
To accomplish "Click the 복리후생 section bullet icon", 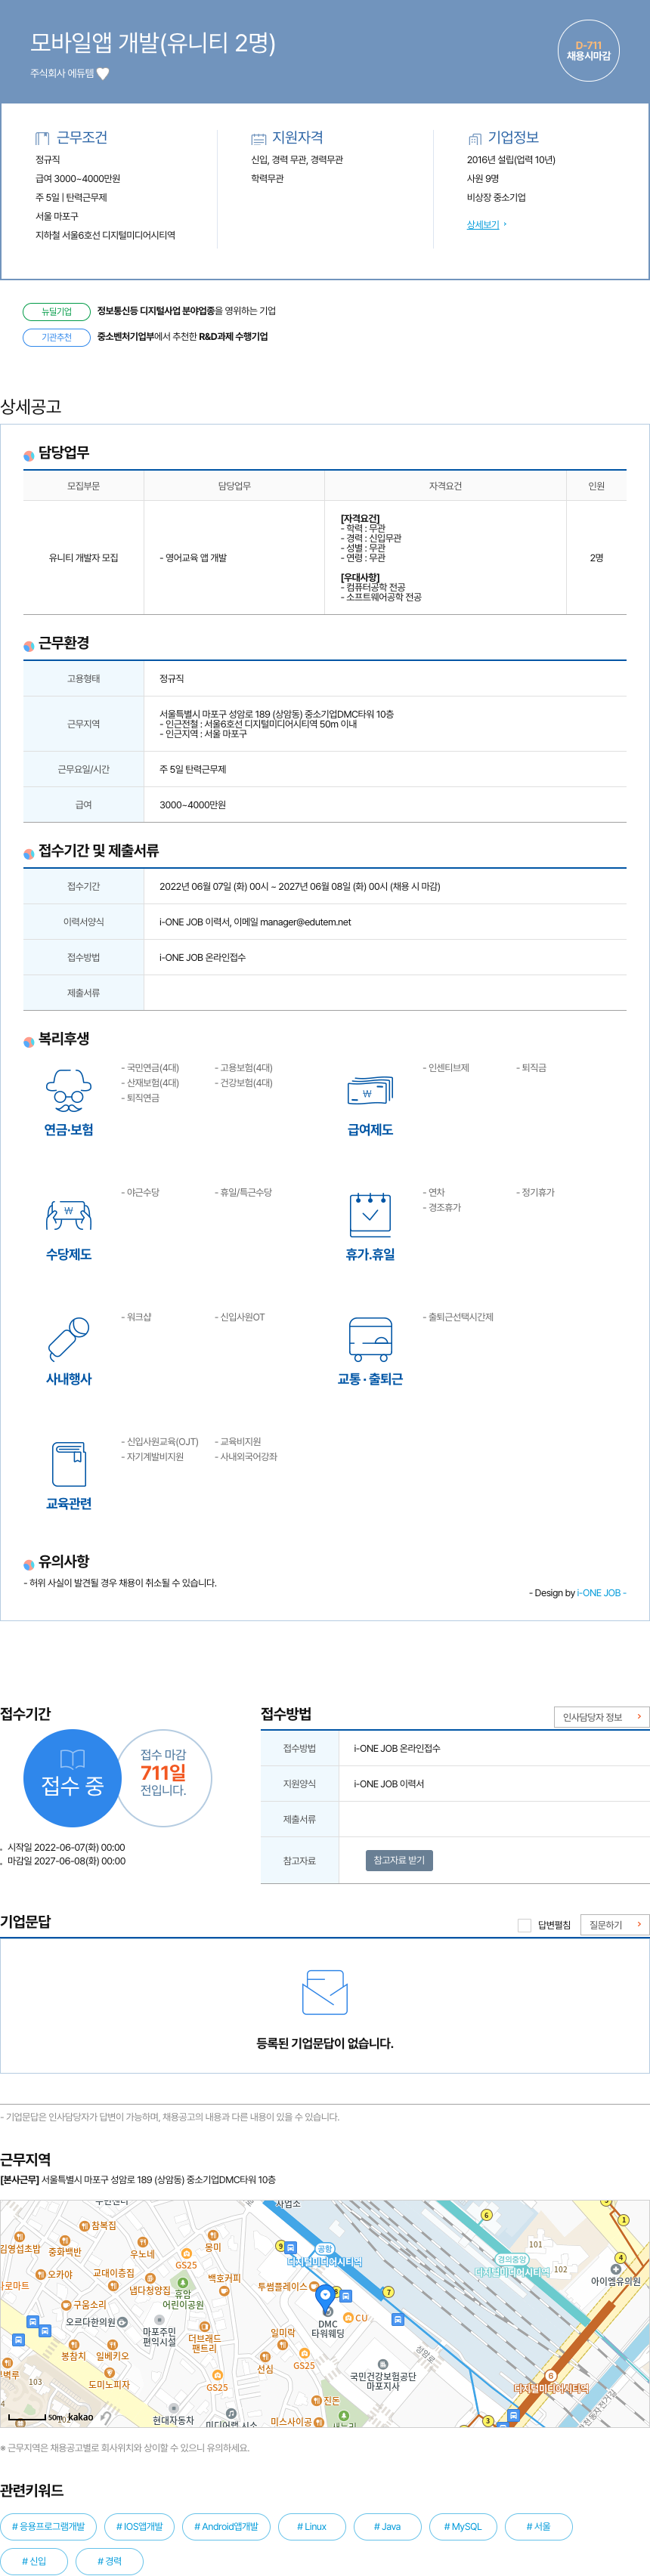I will 29,1041.
